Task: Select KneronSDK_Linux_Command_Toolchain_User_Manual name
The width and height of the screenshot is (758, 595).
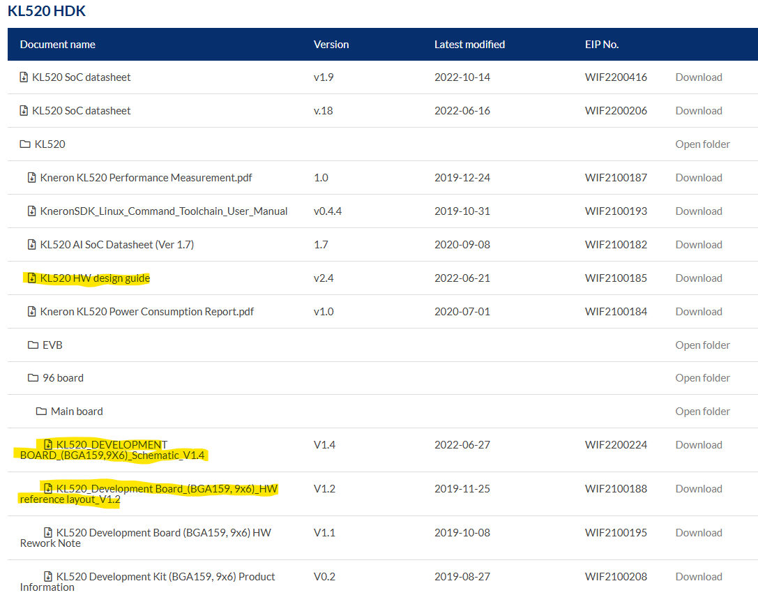Action: click(164, 211)
